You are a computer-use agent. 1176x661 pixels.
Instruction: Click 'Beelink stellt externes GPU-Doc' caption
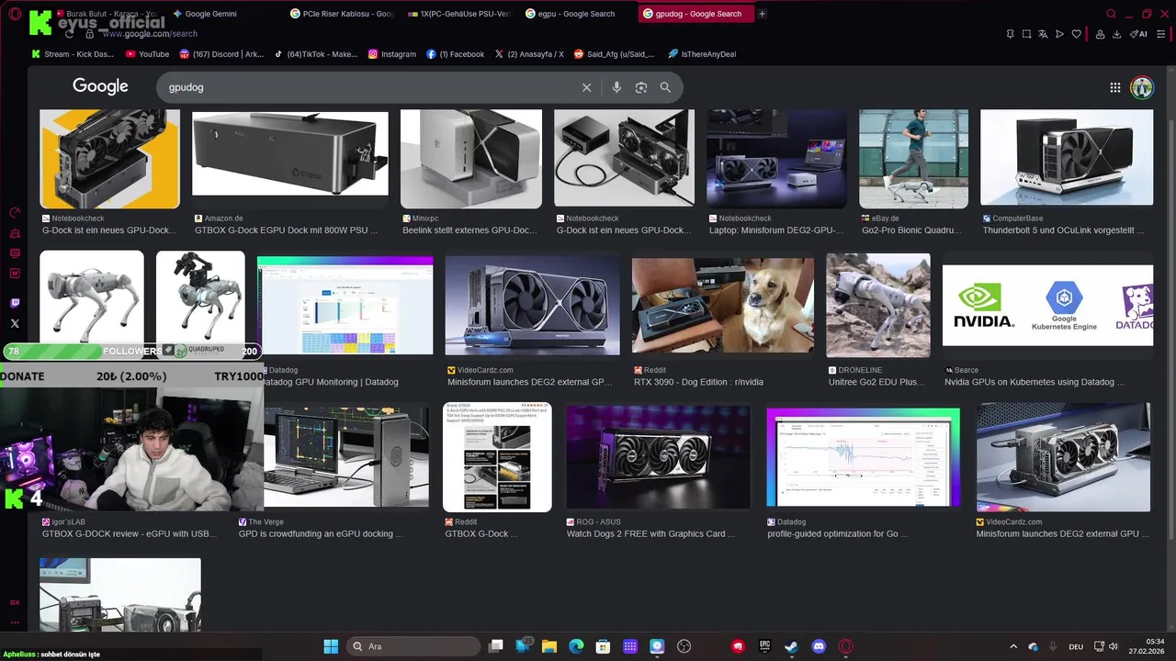(469, 230)
